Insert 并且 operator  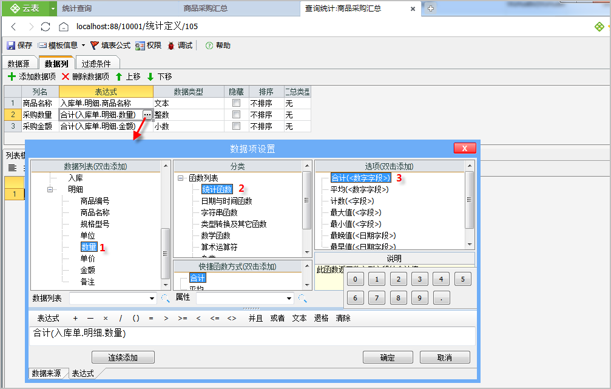tap(255, 319)
